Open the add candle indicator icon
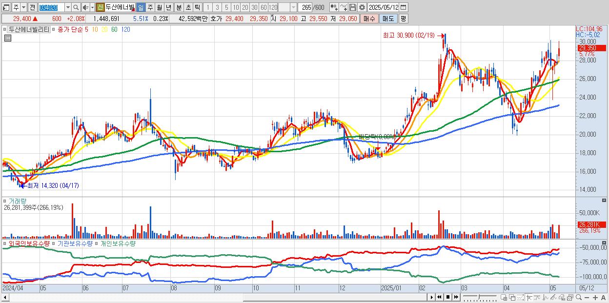 point(334,7)
